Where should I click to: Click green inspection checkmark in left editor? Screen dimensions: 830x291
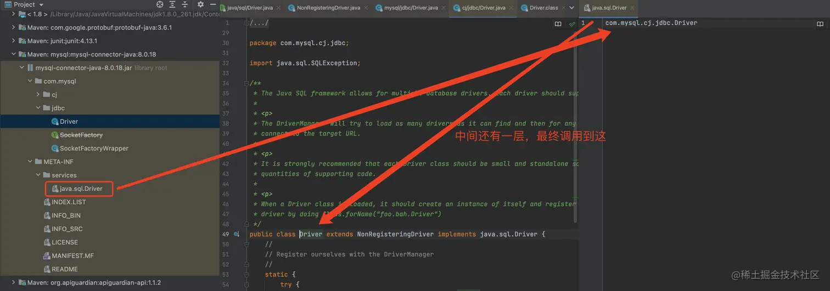click(572, 24)
